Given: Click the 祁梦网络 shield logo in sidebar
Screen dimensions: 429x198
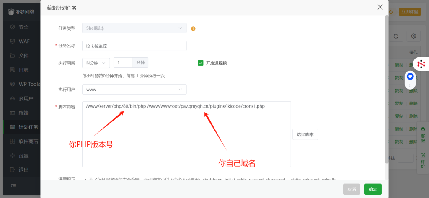Looking at the screenshot, I should click(x=10, y=12).
